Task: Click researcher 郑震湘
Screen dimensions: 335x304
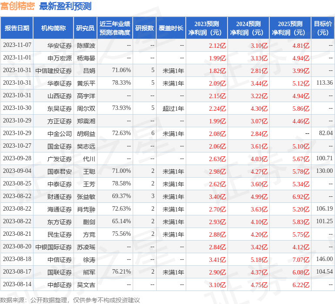Action: point(86,121)
